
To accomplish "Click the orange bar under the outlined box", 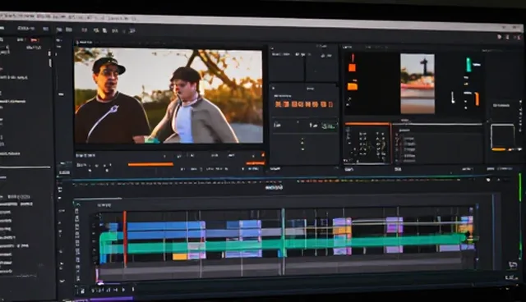I will coord(499,149).
